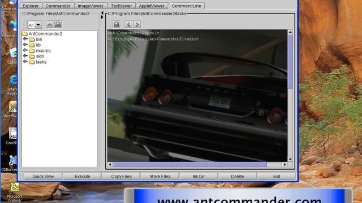Image resolution: width=362 pixels, height=203 pixels.
Task: Open the drive selector dropdown
Action: (x=35, y=25)
